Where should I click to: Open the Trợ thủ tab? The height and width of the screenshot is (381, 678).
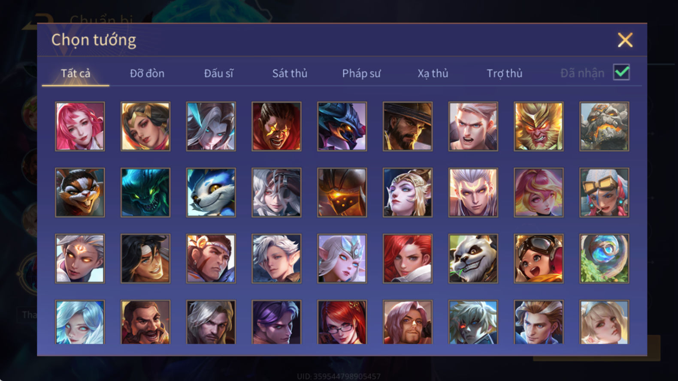pos(505,73)
